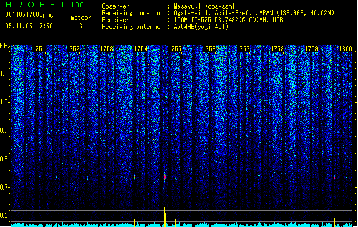The height and width of the screenshot is (227, 358).
Task: Click the 'Observer' field label
Action: pyautogui.click(x=116, y=6)
